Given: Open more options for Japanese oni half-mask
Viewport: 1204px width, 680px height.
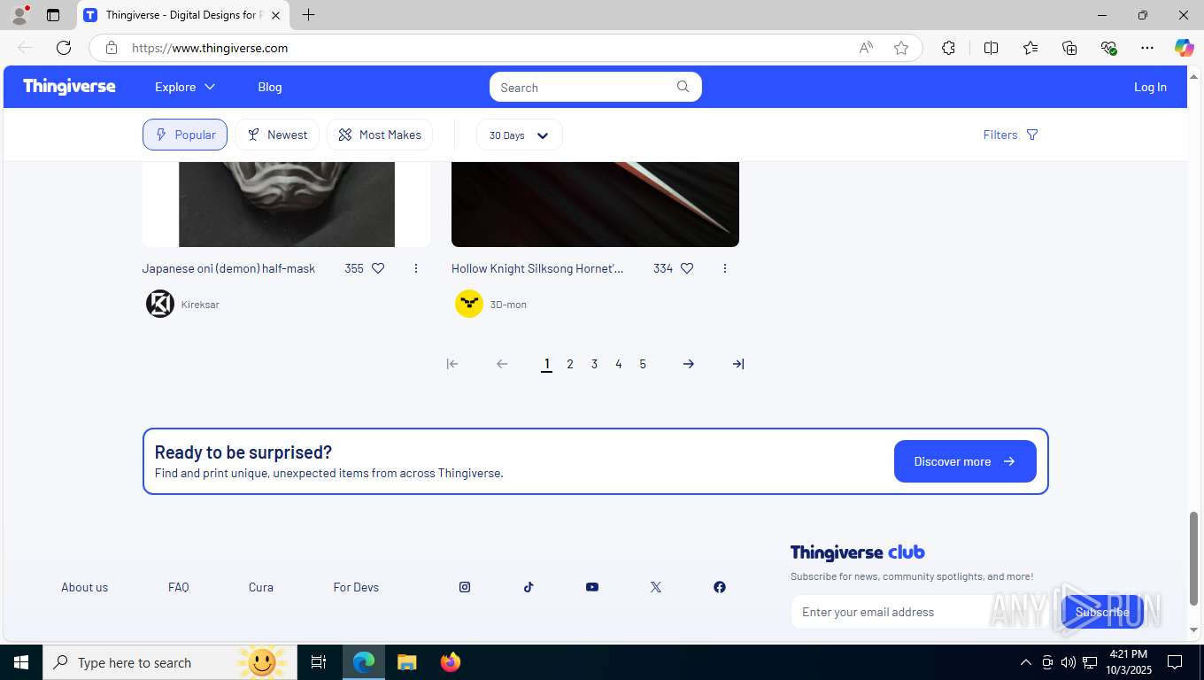Looking at the screenshot, I should (x=416, y=268).
